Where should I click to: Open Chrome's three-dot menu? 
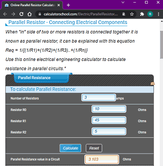(x=159, y=14)
